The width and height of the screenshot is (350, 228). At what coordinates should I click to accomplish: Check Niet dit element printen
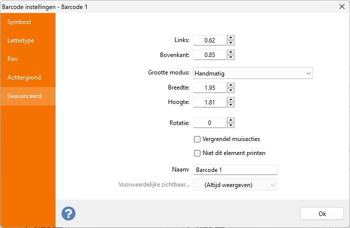click(x=197, y=153)
